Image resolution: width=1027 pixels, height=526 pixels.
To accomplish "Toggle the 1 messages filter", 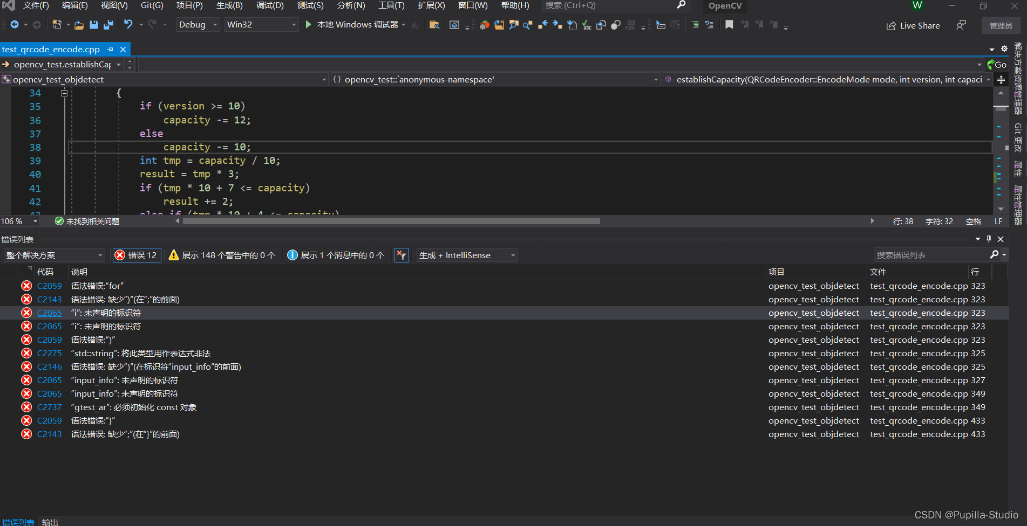I will (x=336, y=255).
